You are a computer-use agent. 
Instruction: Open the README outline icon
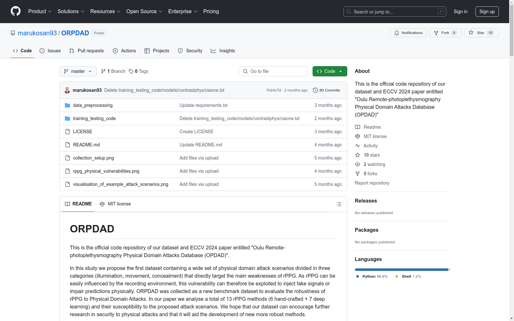339,204
